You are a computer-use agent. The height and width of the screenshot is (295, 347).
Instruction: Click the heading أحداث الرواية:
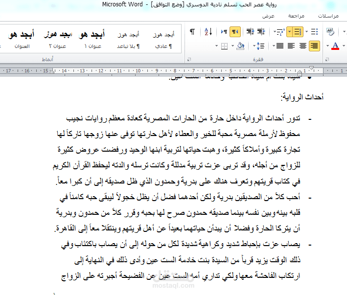pyautogui.click(x=302, y=97)
